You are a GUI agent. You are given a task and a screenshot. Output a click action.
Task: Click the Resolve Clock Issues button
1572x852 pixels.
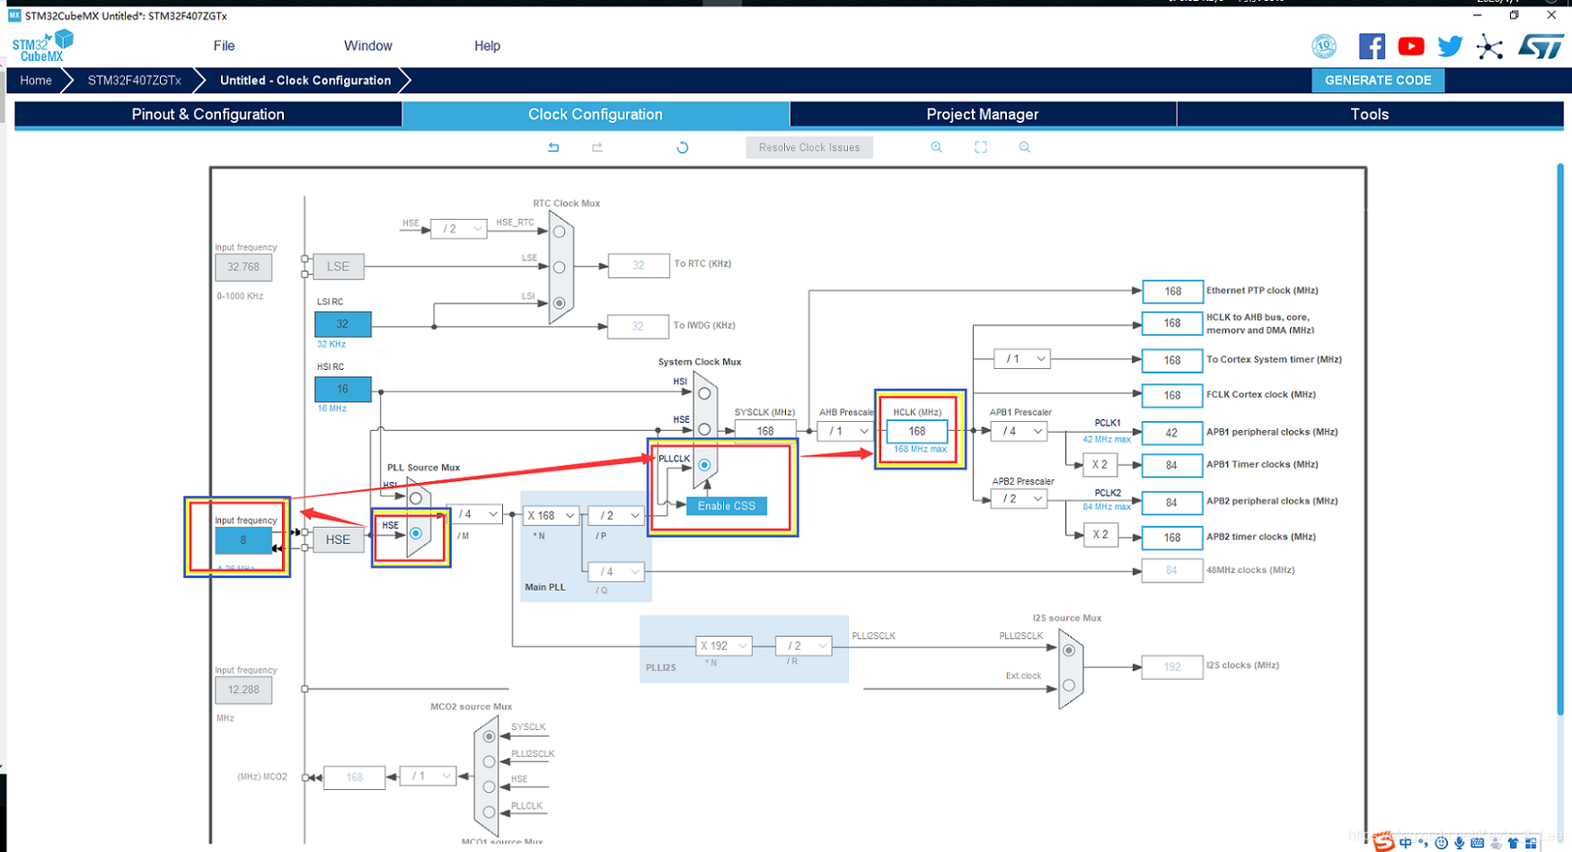(x=809, y=147)
